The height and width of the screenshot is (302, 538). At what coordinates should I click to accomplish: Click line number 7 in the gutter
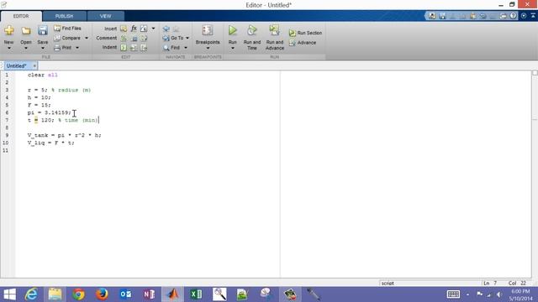point(7,120)
